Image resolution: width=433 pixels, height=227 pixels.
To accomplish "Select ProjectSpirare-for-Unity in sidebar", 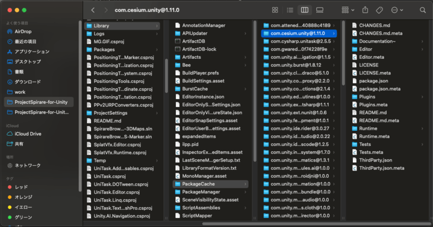I will (39, 102).
